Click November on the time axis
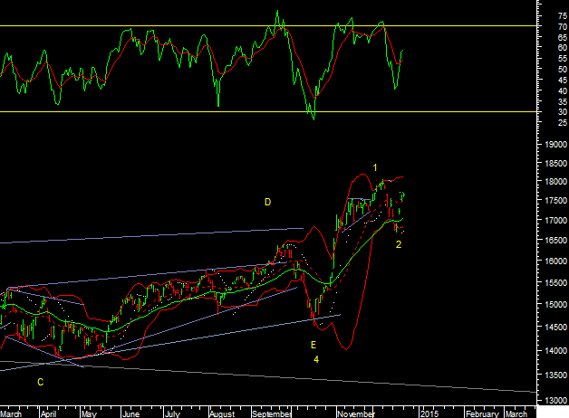Viewport: 569px width, 418px height. point(354,413)
